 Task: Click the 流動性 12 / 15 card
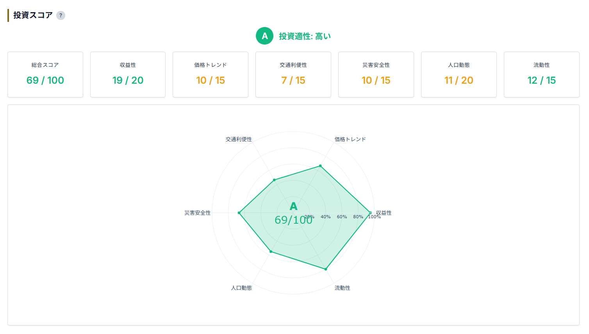tap(542, 74)
